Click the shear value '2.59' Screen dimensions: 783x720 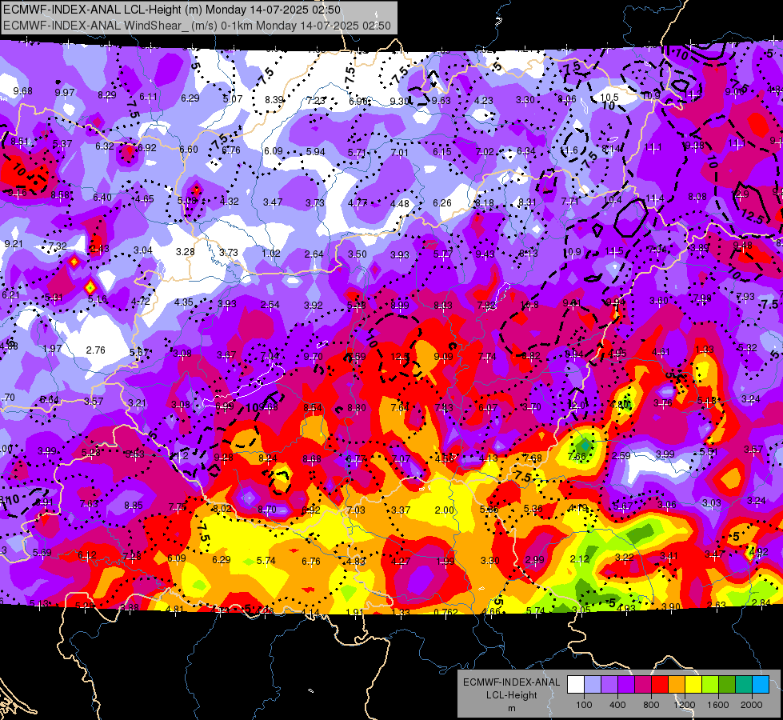[x=621, y=455]
